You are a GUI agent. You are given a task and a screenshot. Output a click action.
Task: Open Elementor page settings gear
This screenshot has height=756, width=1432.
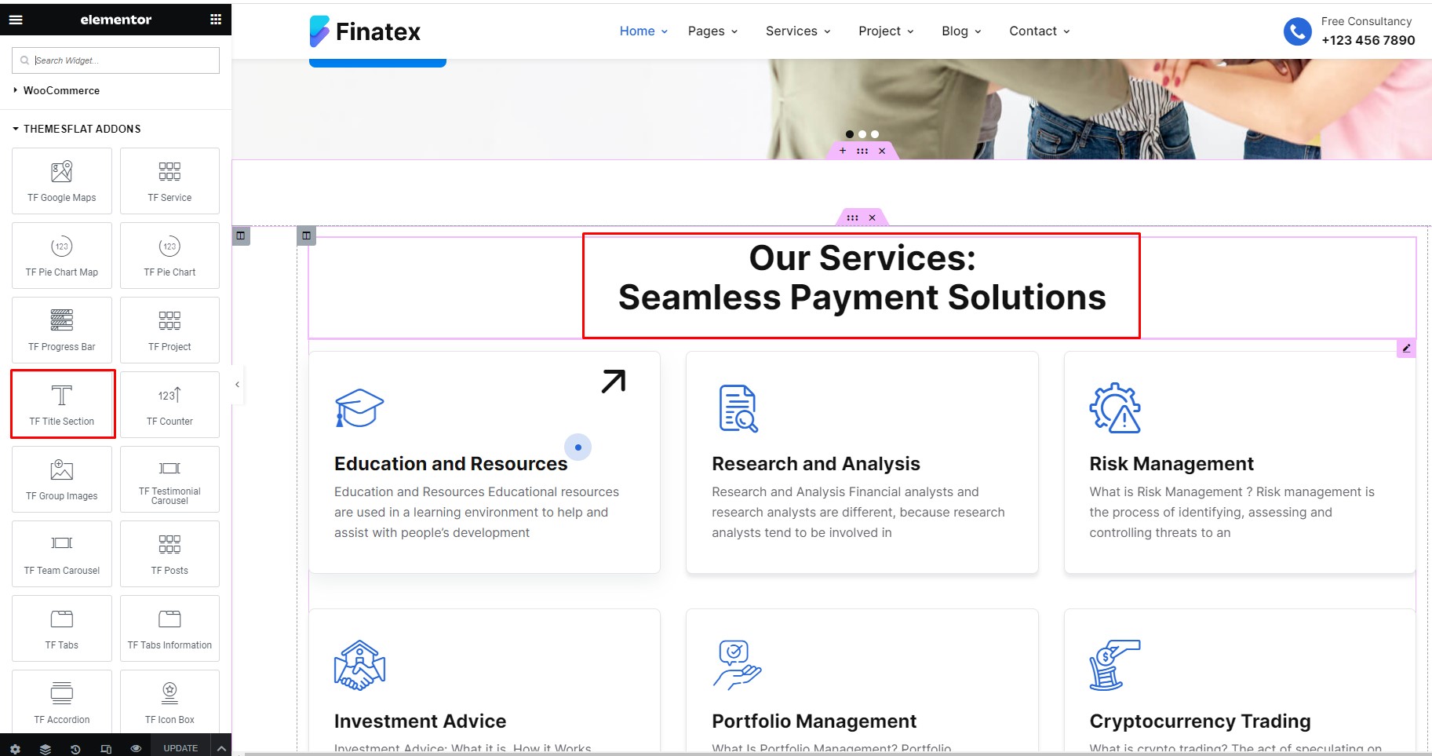[x=15, y=749]
